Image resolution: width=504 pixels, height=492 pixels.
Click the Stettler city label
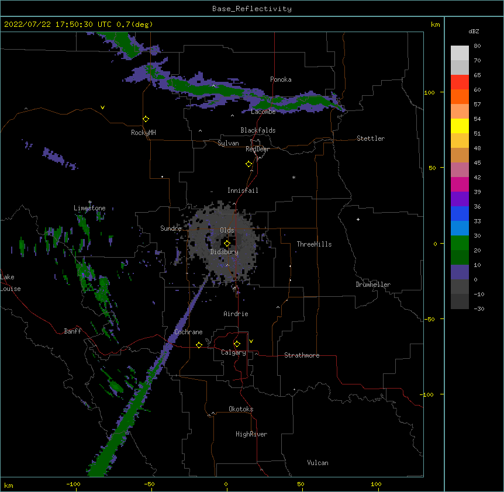pyautogui.click(x=371, y=138)
